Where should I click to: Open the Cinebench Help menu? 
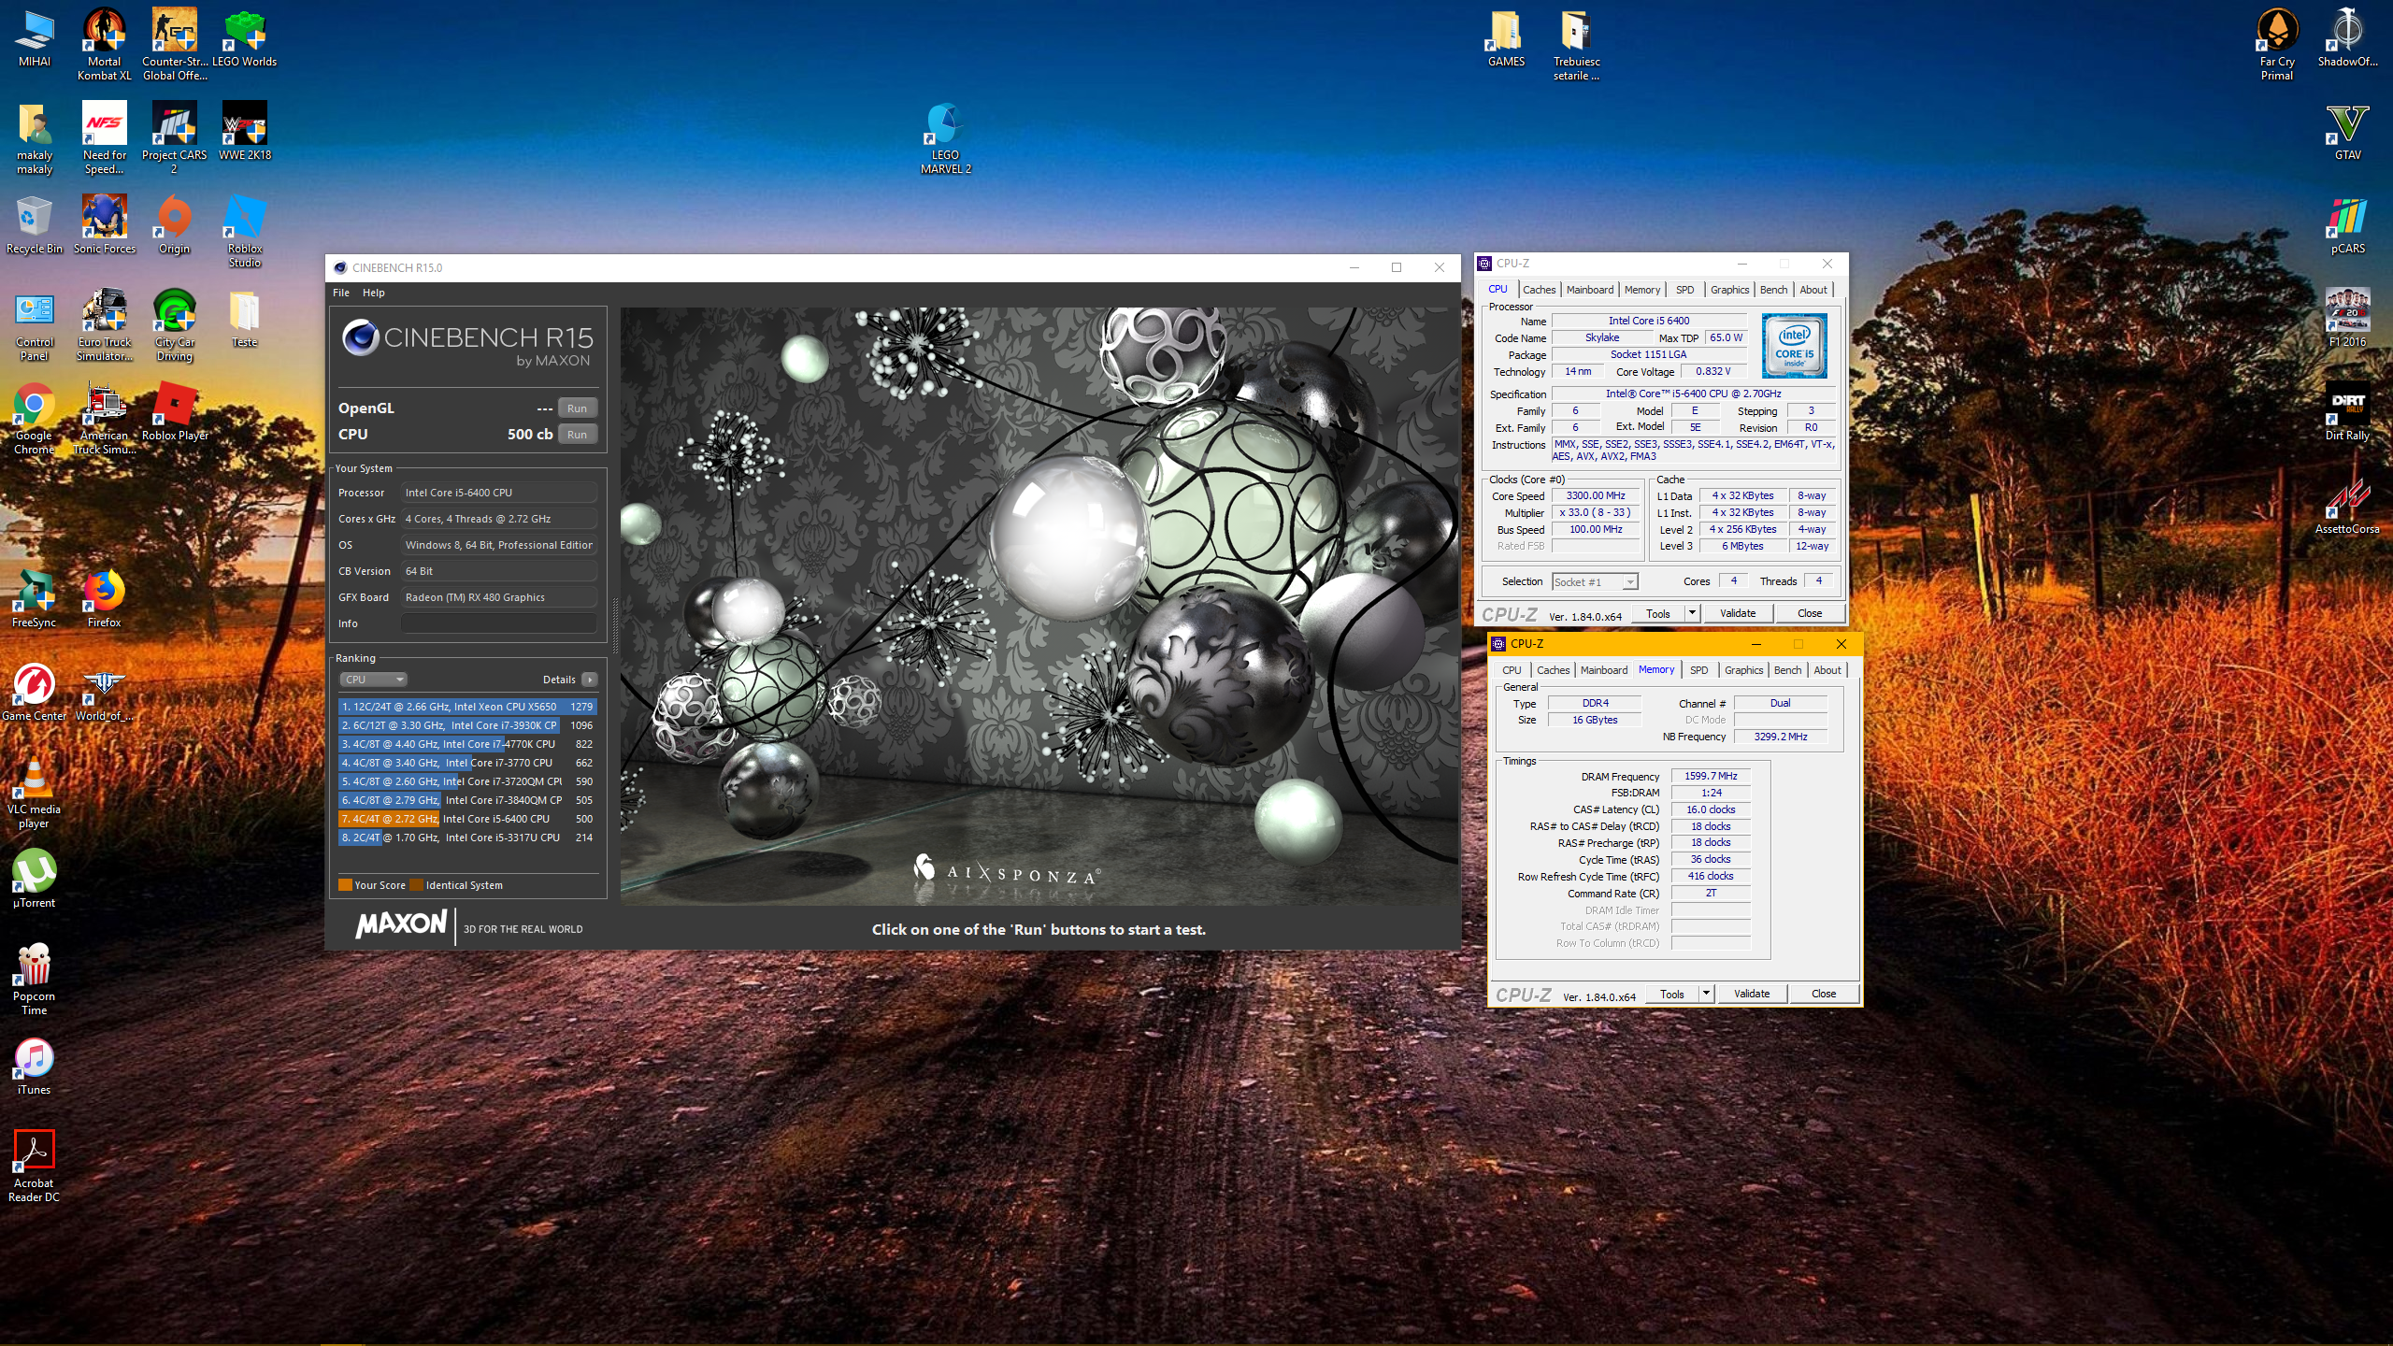[373, 293]
